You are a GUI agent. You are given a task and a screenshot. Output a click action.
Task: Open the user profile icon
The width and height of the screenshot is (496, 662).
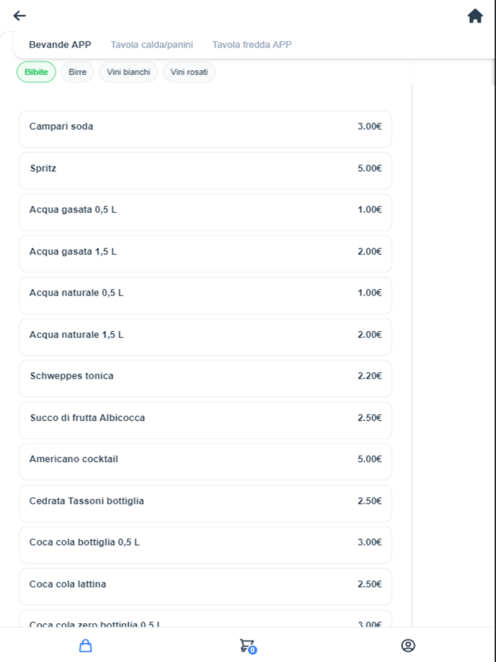pos(408,646)
